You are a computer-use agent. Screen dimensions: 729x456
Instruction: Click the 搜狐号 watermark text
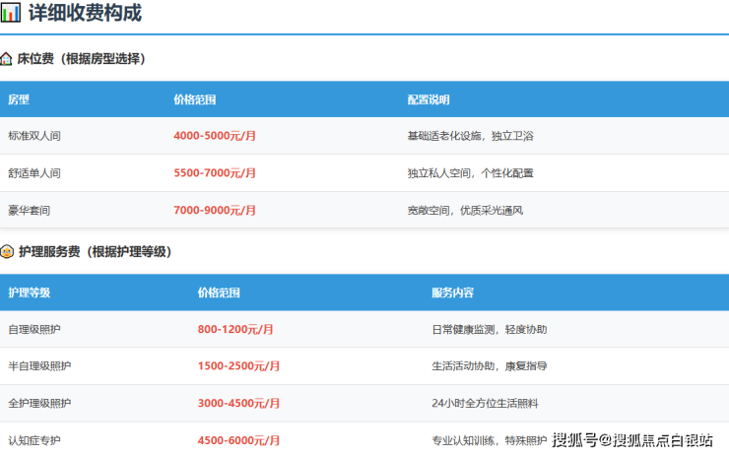pyautogui.click(x=574, y=439)
